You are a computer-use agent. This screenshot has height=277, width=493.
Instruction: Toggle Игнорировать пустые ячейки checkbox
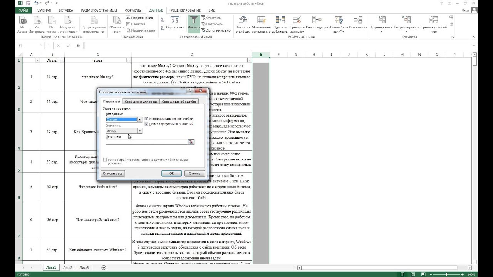146,119
